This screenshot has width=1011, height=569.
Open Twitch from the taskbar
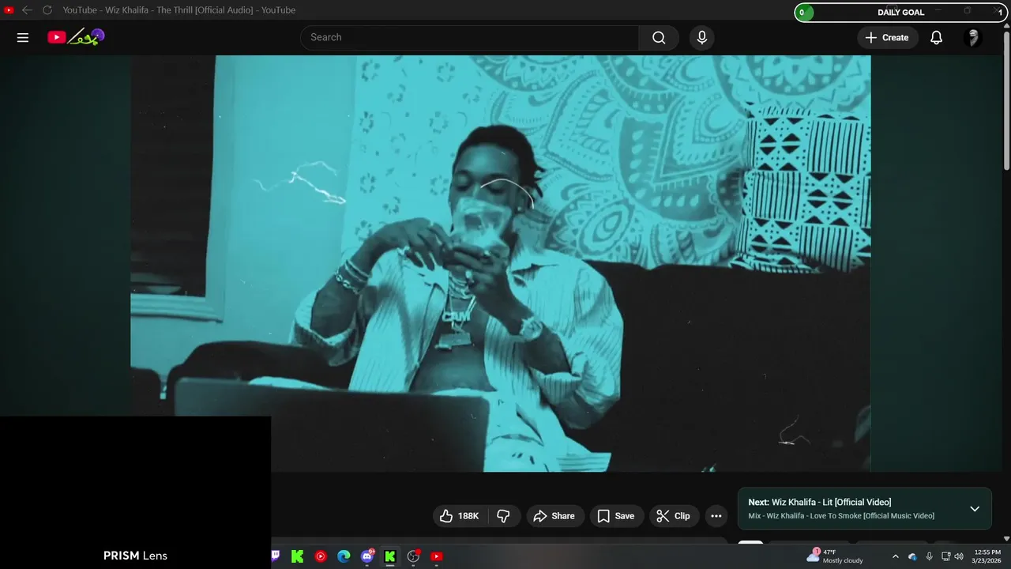[x=275, y=556]
